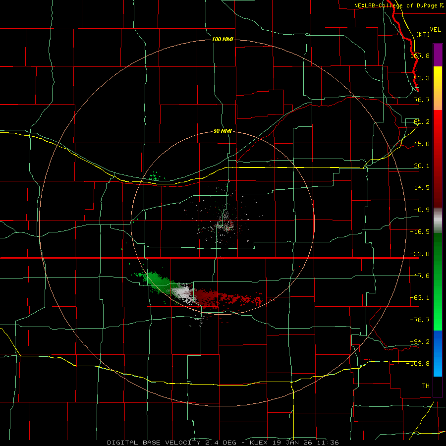Click the gray zero-velocity echo in the band
The height and width of the screenshot is (446, 446).
(x=183, y=293)
